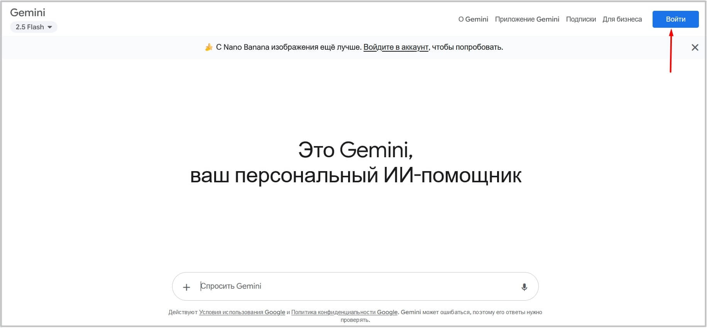Image resolution: width=707 pixels, height=328 pixels.
Task: Open Для бизнеса link
Action: pos(622,19)
